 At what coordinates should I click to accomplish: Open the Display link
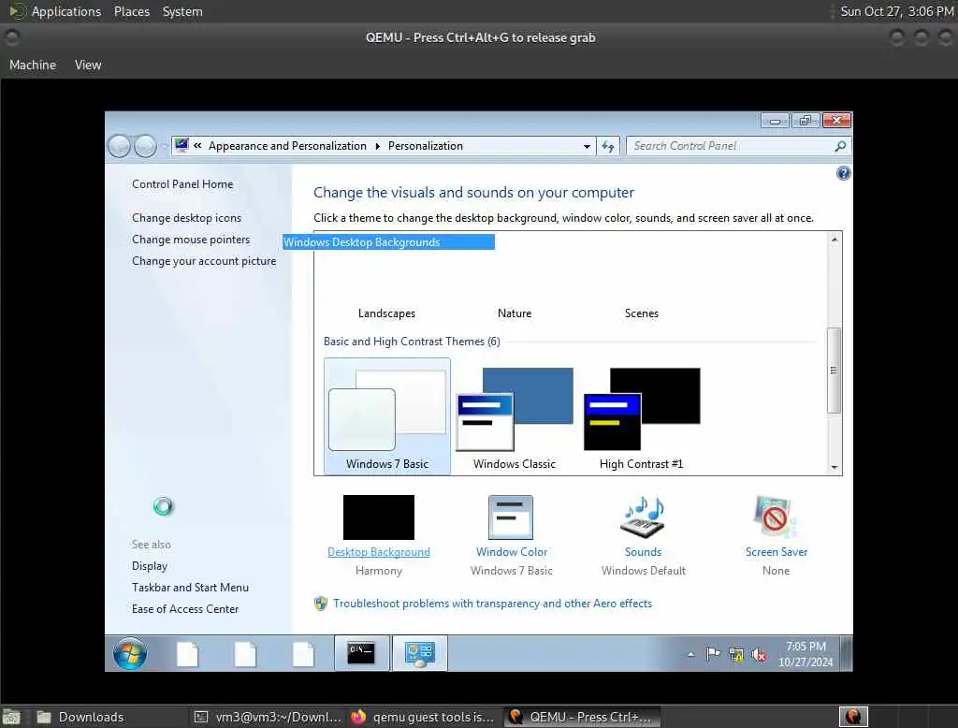(x=150, y=566)
